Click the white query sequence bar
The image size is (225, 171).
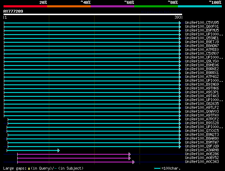pyautogui.click(x=93, y=14)
